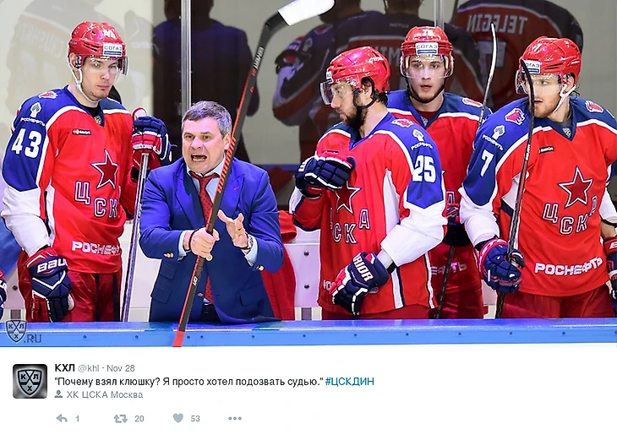Viewport: 617px width, 440px height.
Task: Click the reply arrow icon
Action: [x=62, y=418]
